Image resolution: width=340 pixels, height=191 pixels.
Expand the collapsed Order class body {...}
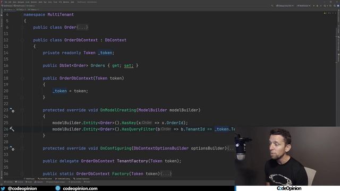click(82, 27)
